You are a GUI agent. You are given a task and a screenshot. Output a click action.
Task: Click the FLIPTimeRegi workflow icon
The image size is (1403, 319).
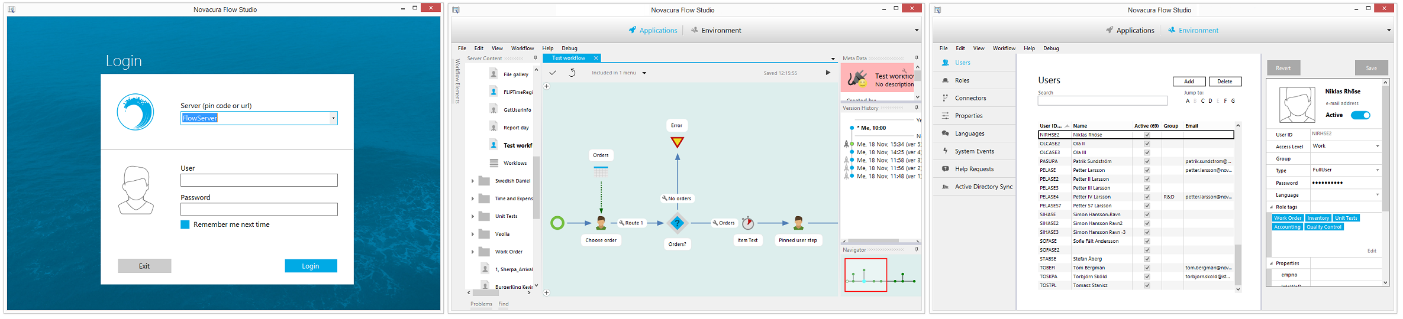click(494, 92)
